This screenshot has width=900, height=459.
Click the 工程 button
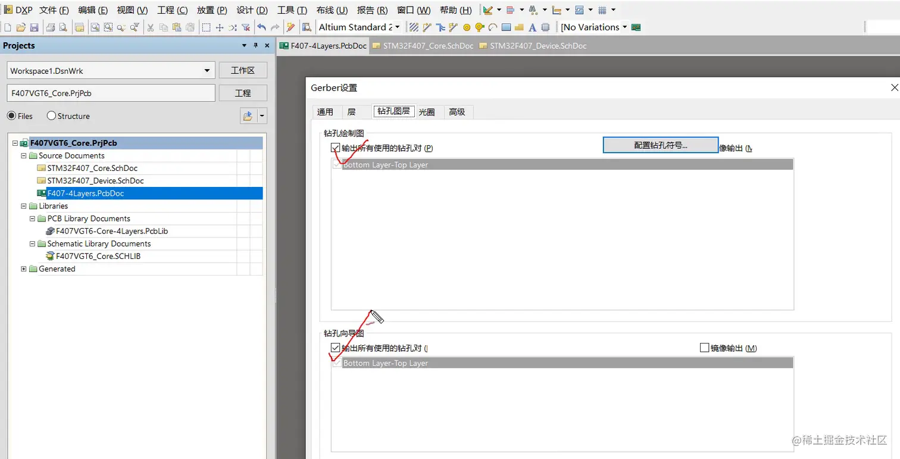tap(243, 93)
